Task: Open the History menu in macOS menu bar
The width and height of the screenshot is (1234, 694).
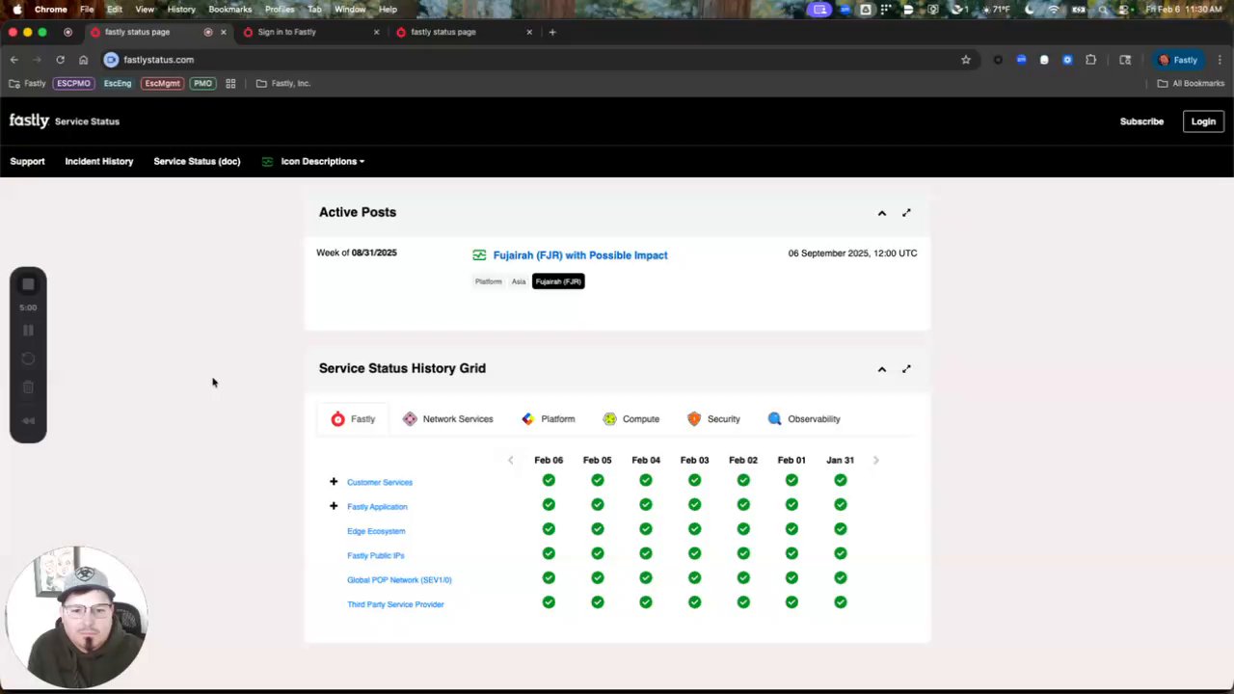Action: (181, 9)
